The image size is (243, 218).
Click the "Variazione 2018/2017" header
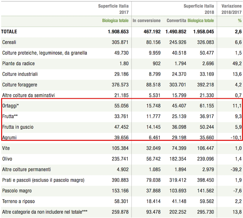231,9
